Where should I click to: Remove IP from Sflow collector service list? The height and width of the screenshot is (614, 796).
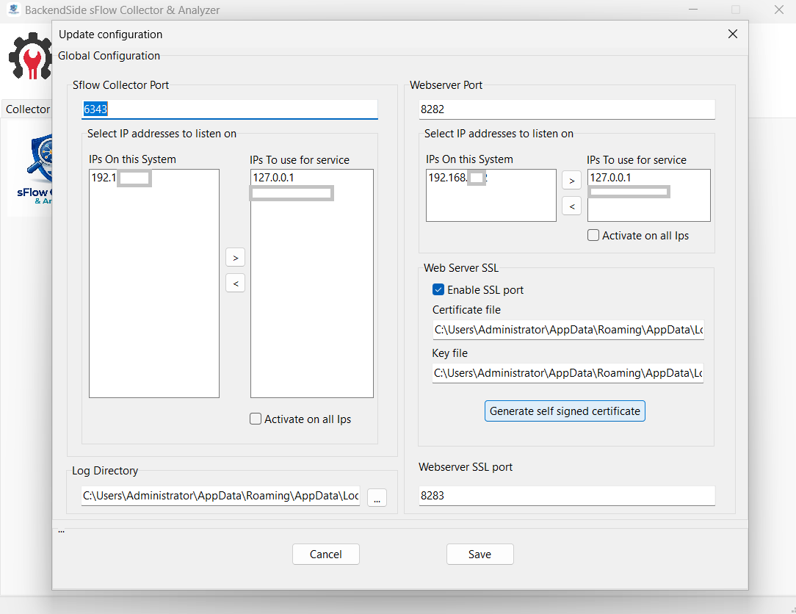click(x=235, y=283)
